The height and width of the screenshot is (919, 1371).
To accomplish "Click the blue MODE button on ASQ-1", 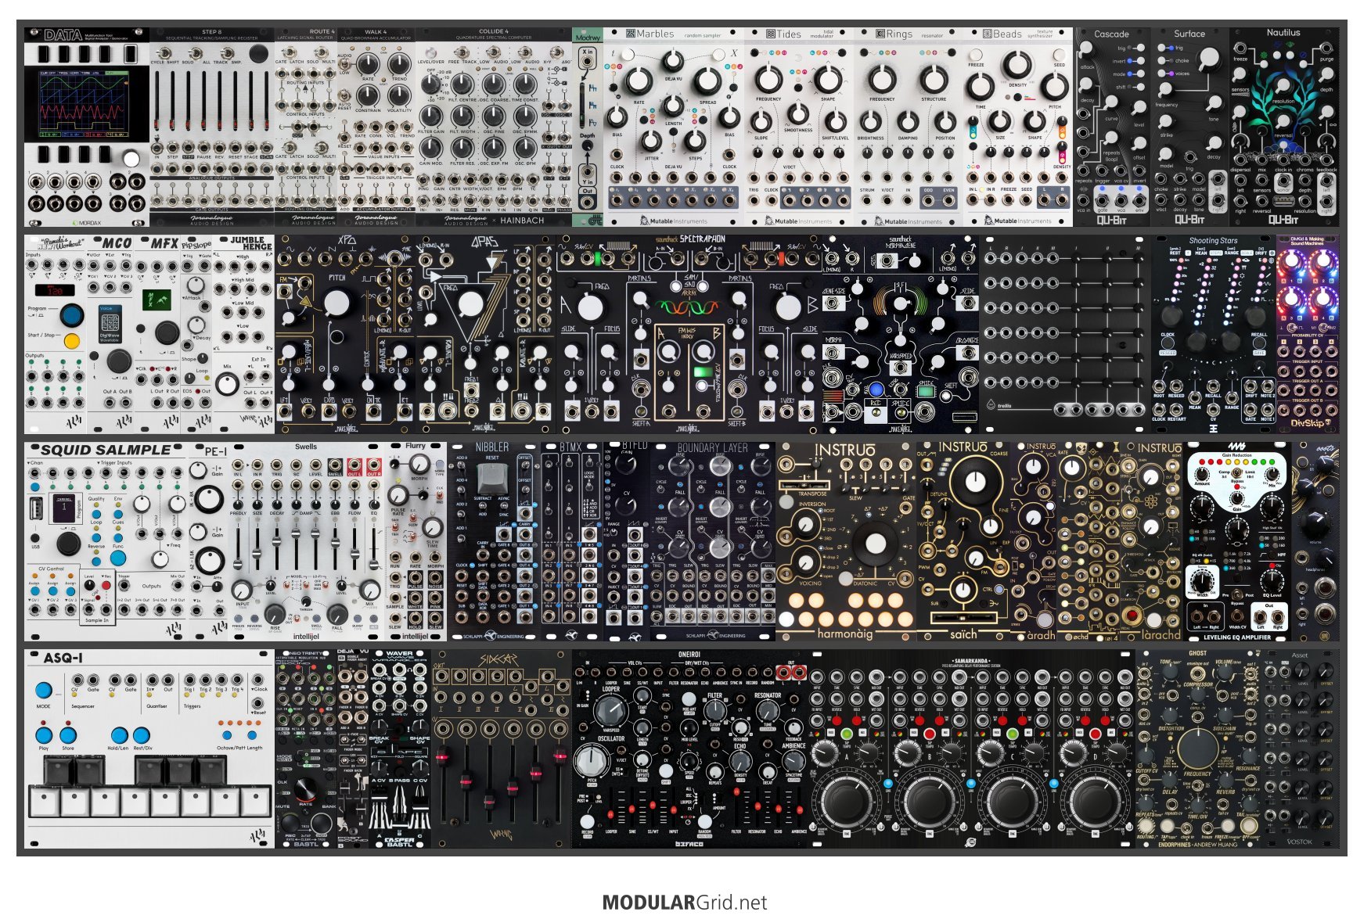I will [43, 691].
